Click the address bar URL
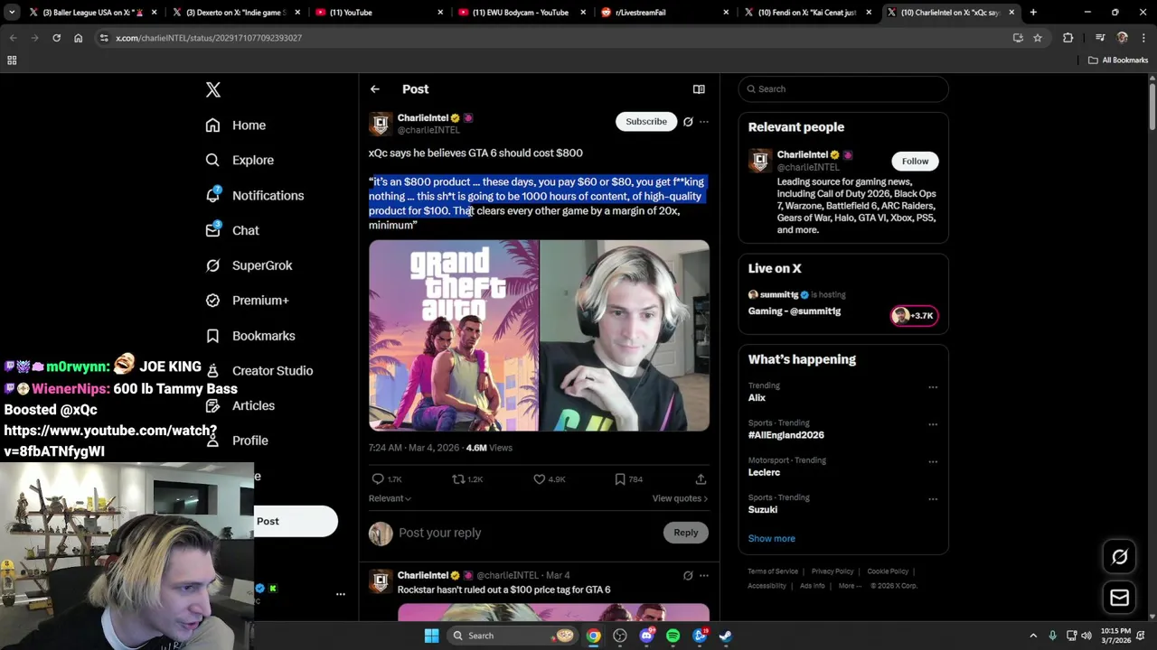Screen dimensions: 1157x650 coord(209,38)
